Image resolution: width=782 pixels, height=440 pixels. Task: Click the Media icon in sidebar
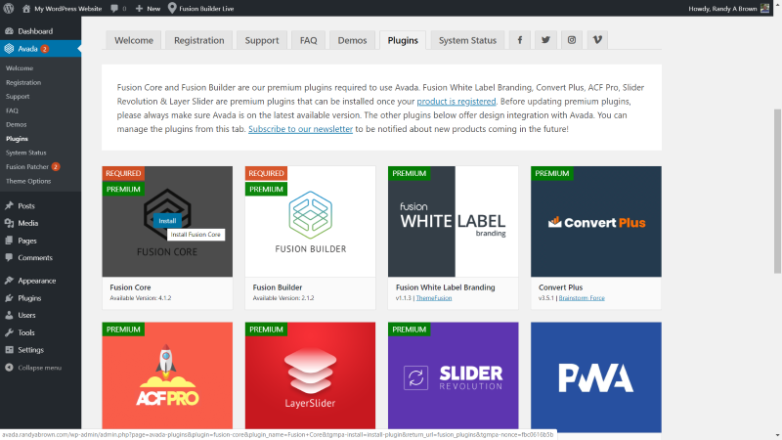tap(9, 223)
